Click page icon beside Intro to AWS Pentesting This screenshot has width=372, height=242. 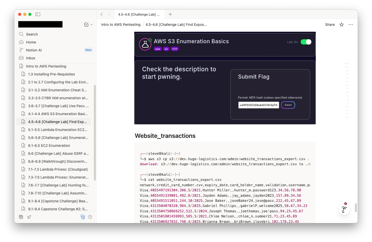tap(21, 66)
